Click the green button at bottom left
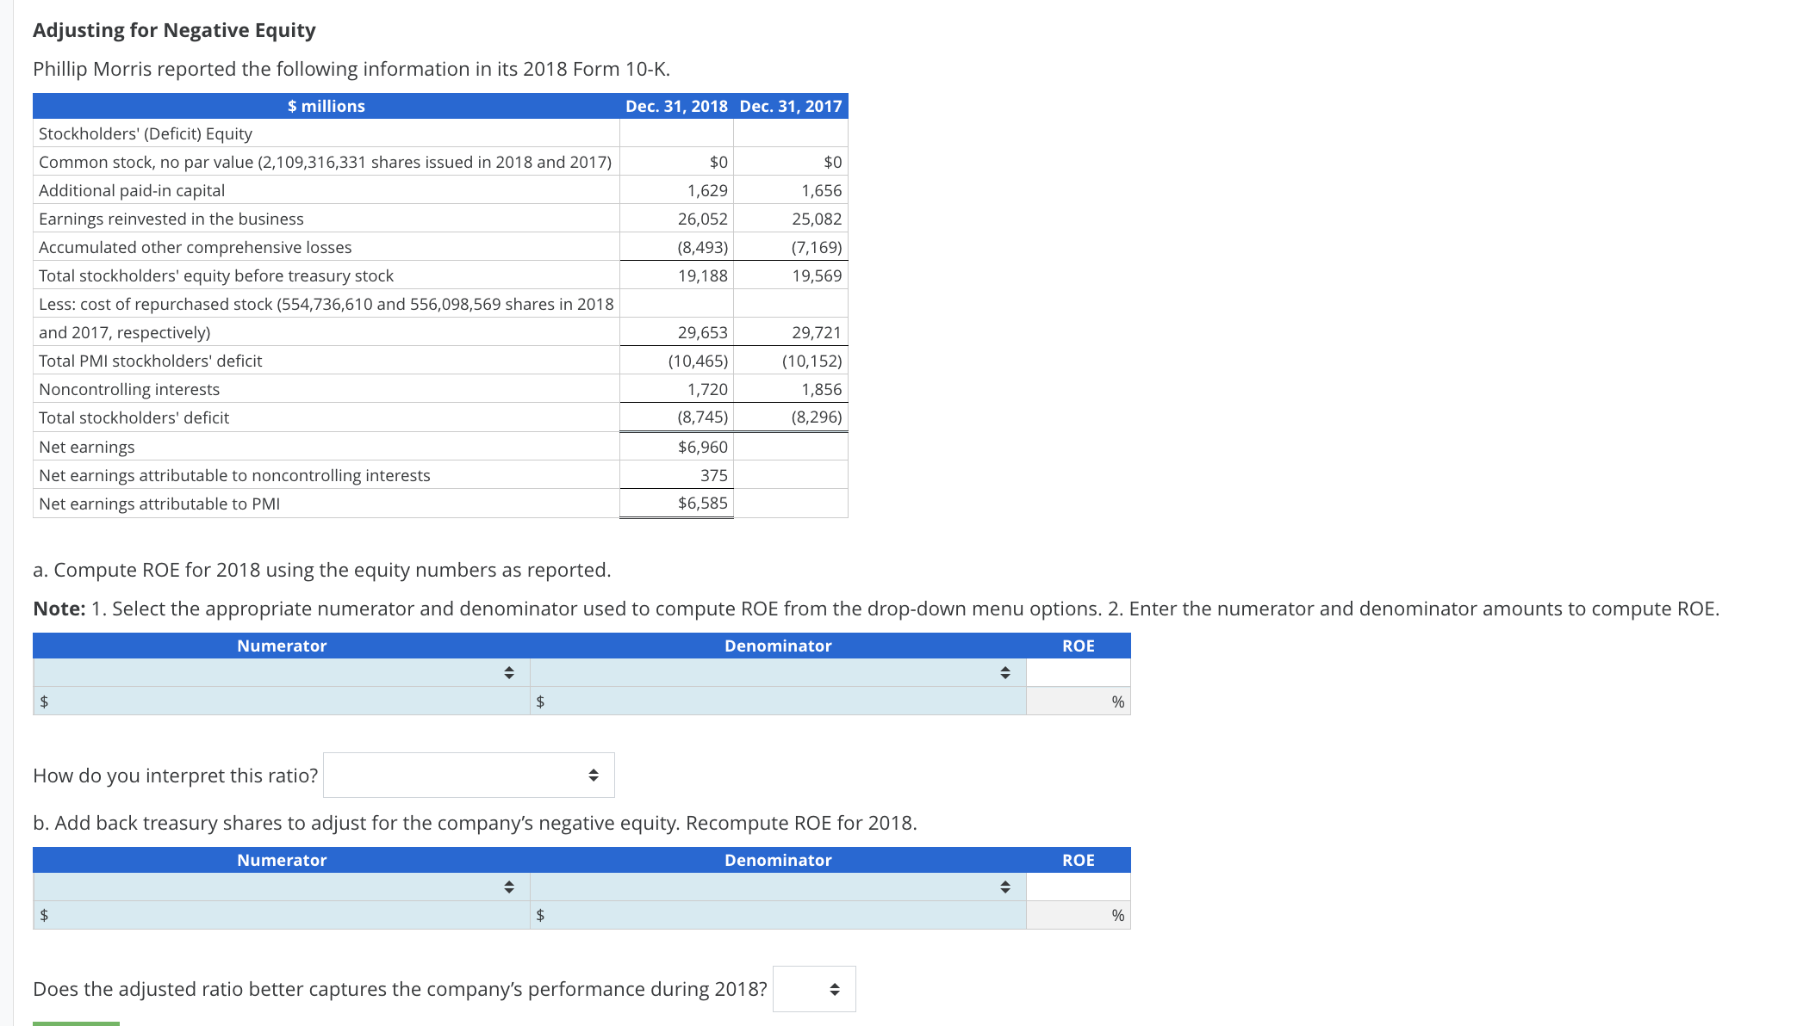Viewport: 1797px width, 1026px height. pyautogui.click(x=76, y=1023)
